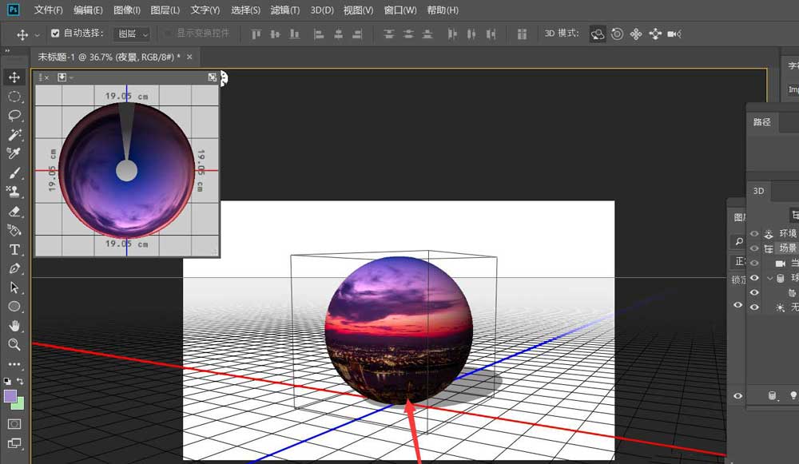Align left edges in options bar
The width and height of the screenshot is (799, 464).
tap(319, 34)
